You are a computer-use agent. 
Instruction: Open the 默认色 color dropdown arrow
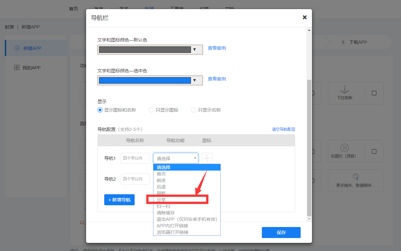point(195,50)
